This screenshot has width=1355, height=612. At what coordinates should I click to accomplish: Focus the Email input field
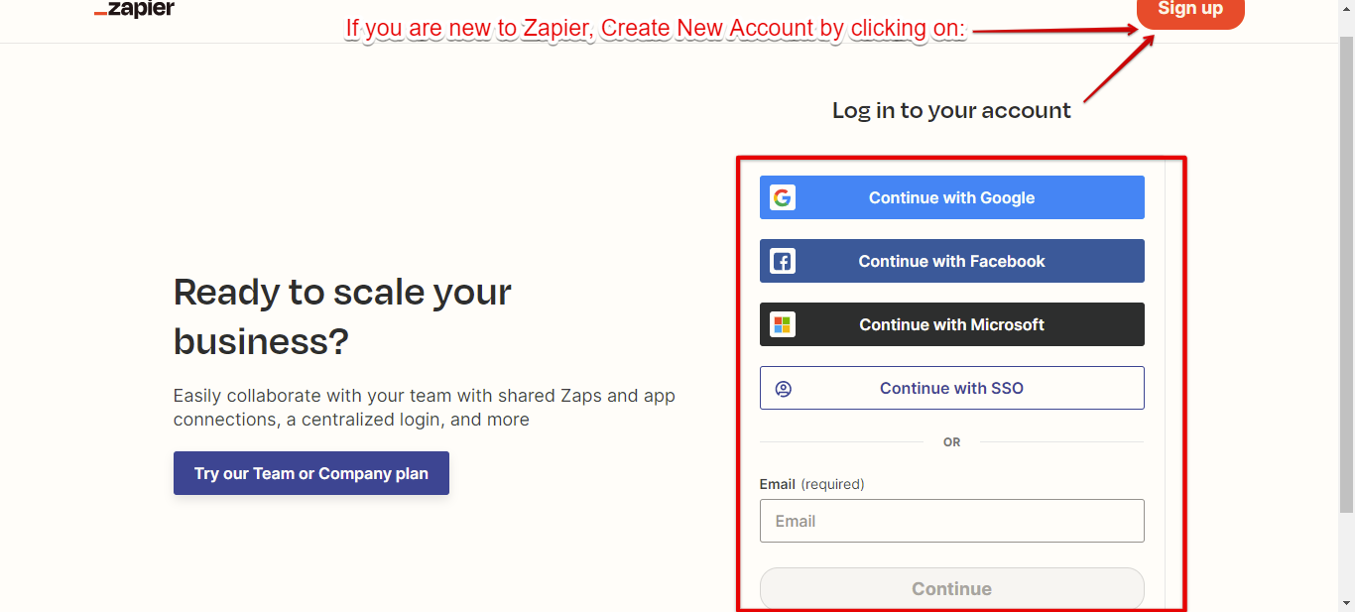tap(951, 521)
